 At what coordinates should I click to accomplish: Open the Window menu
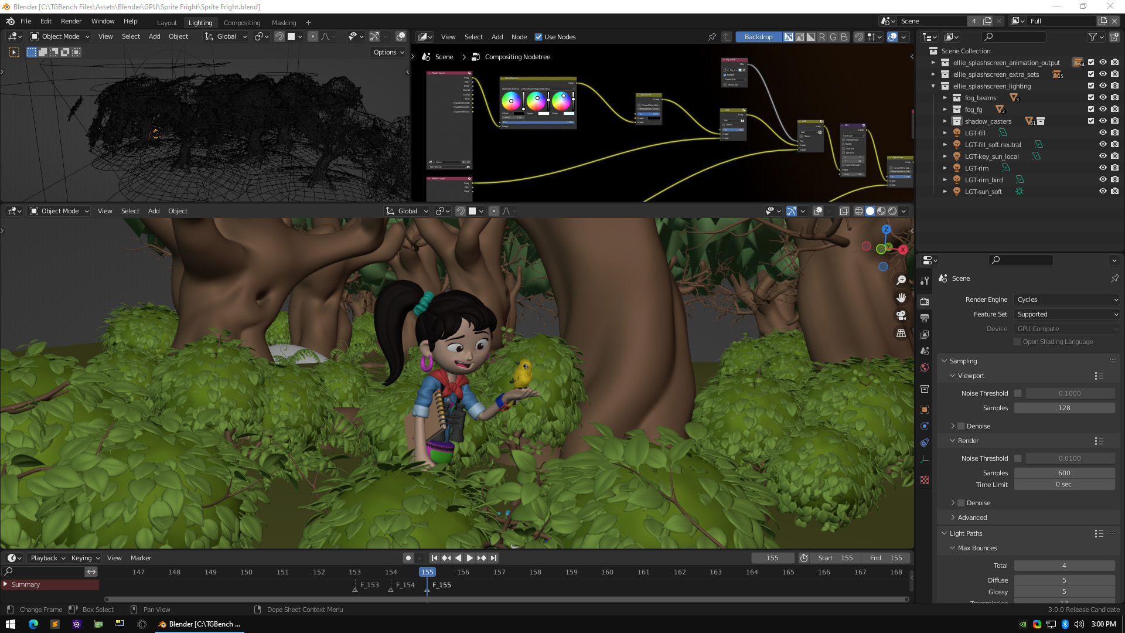coord(103,21)
